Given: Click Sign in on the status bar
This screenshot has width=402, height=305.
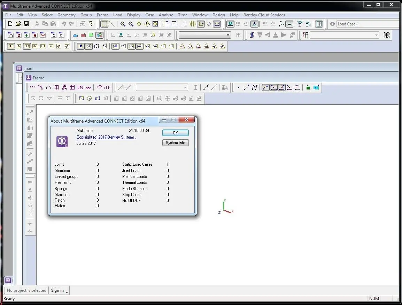Looking at the screenshot, I should coord(57,290).
